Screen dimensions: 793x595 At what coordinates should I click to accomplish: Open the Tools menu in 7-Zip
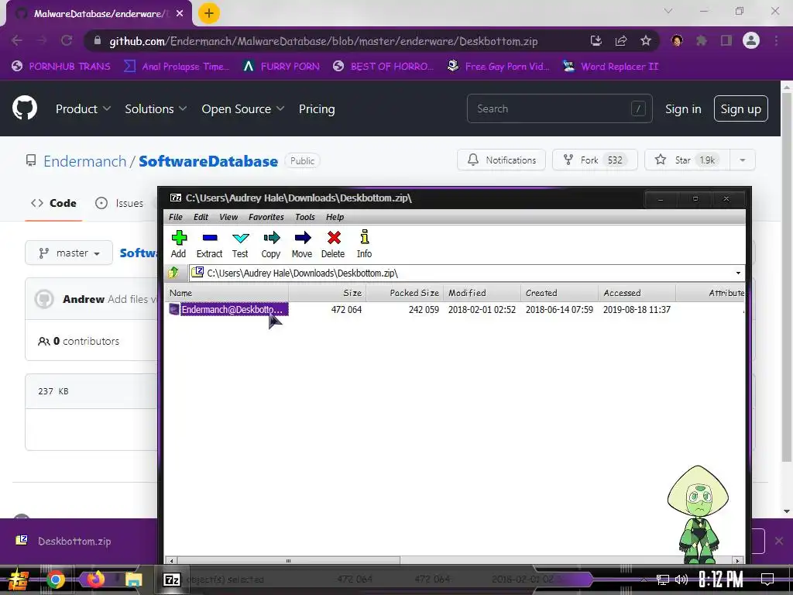pyautogui.click(x=305, y=217)
